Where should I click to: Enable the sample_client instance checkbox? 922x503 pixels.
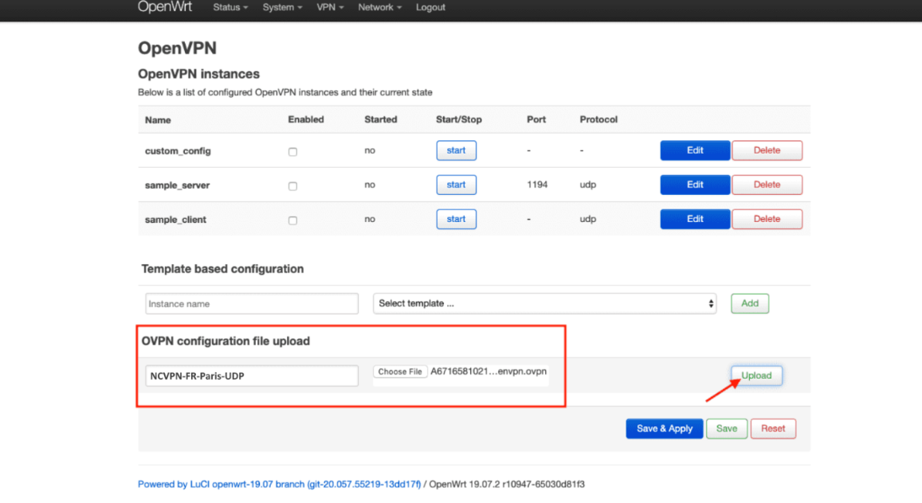tap(292, 219)
